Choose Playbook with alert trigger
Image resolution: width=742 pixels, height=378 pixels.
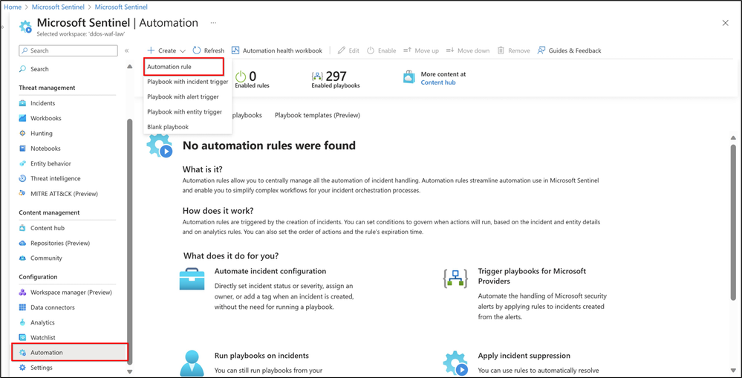(x=187, y=97)
